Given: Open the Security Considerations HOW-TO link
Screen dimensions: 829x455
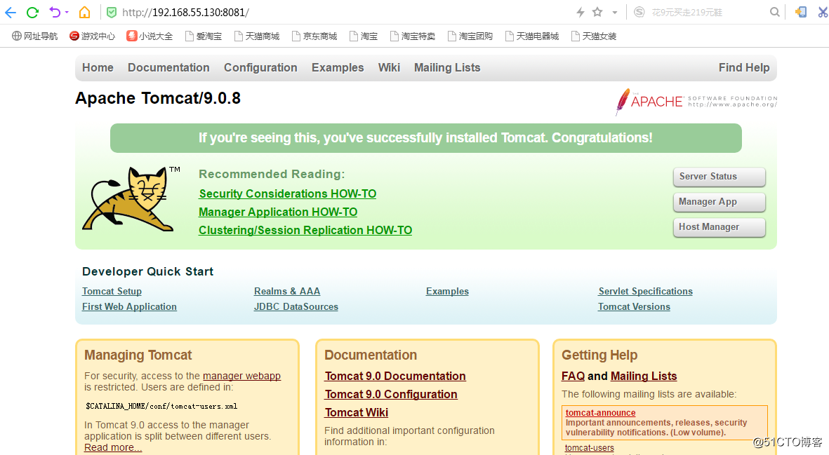Looking at the screenshot, I should tap(287, 193).
